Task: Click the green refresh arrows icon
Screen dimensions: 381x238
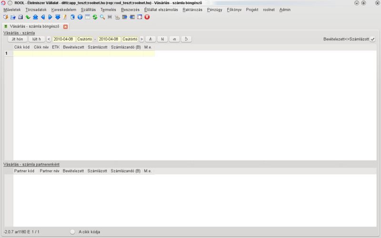Action: click(x=95, y=17)
